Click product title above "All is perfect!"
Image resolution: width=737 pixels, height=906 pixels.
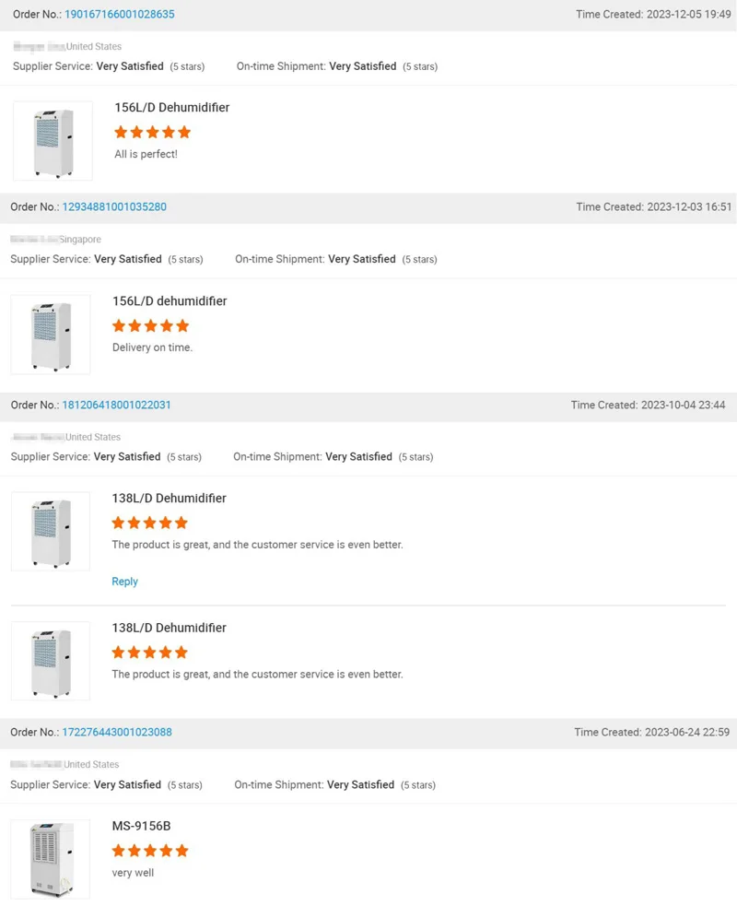[172, 108]
